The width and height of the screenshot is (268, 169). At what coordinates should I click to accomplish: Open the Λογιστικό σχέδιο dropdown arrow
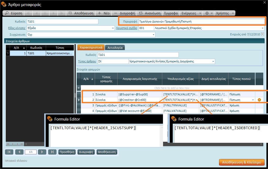(x=263, y=28)
